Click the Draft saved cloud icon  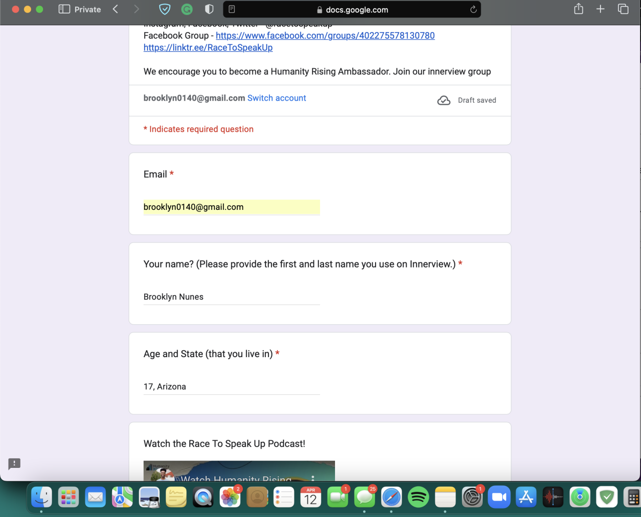(444, 100)
